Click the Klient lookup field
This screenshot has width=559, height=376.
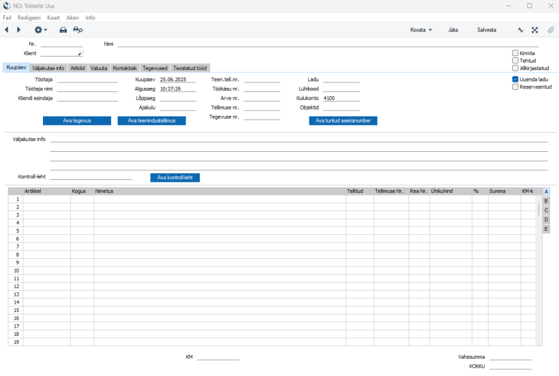tap(62, 53)
